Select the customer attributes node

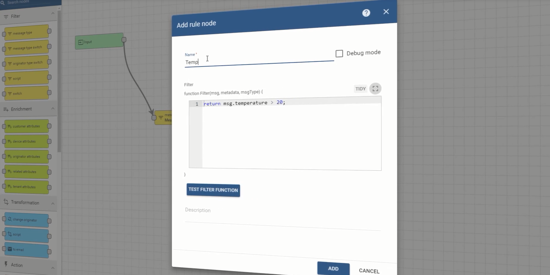coord(27,126)
